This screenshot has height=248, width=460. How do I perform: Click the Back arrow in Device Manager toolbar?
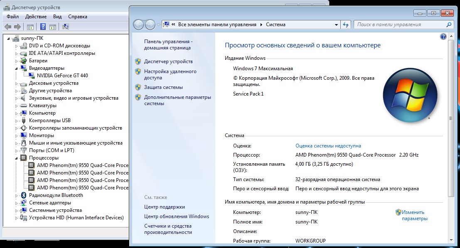[8, 27]
